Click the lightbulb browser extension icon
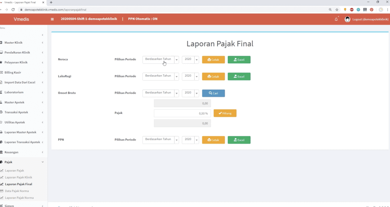This screenshot has height=207, width=390. pos(345,9)
